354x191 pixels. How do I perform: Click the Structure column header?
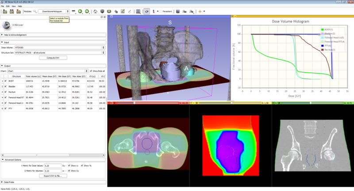point(16,76)
